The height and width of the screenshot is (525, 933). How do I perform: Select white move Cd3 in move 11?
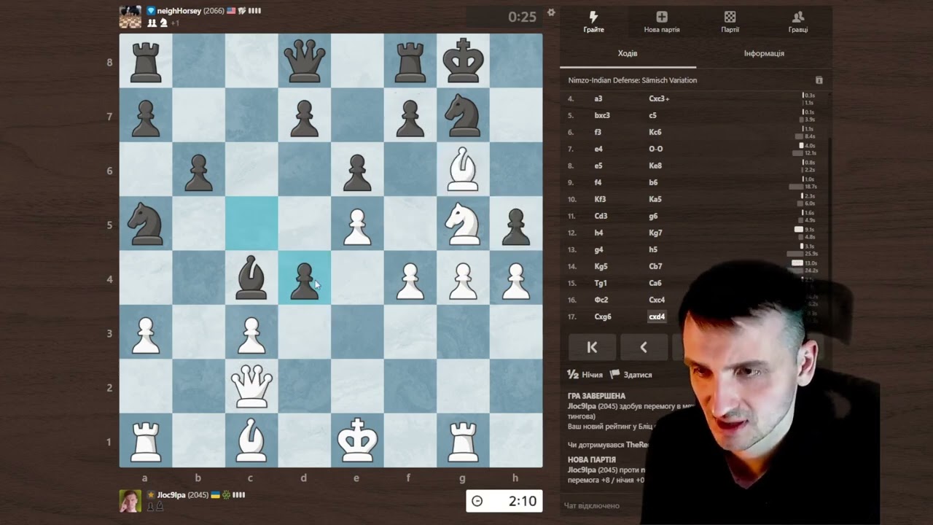coord(601,216)
